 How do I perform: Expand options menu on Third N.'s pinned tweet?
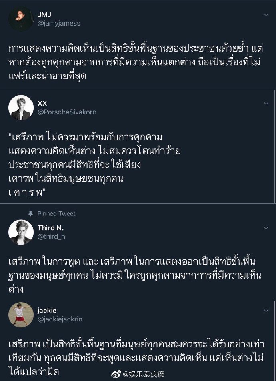[x=265, y=228]
